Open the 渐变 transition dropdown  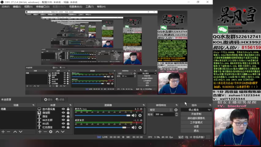(161, 110)
